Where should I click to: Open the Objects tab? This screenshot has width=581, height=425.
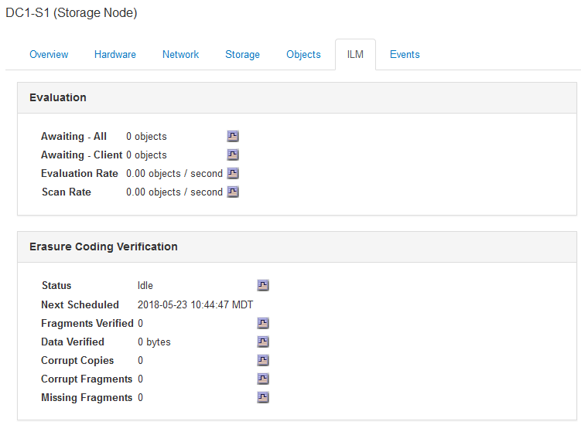pyautogui.click(x=303, y=55)
